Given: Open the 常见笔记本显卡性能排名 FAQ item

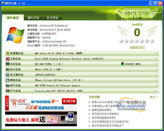Looking at the screenshot, I should [x=105, y=114].
